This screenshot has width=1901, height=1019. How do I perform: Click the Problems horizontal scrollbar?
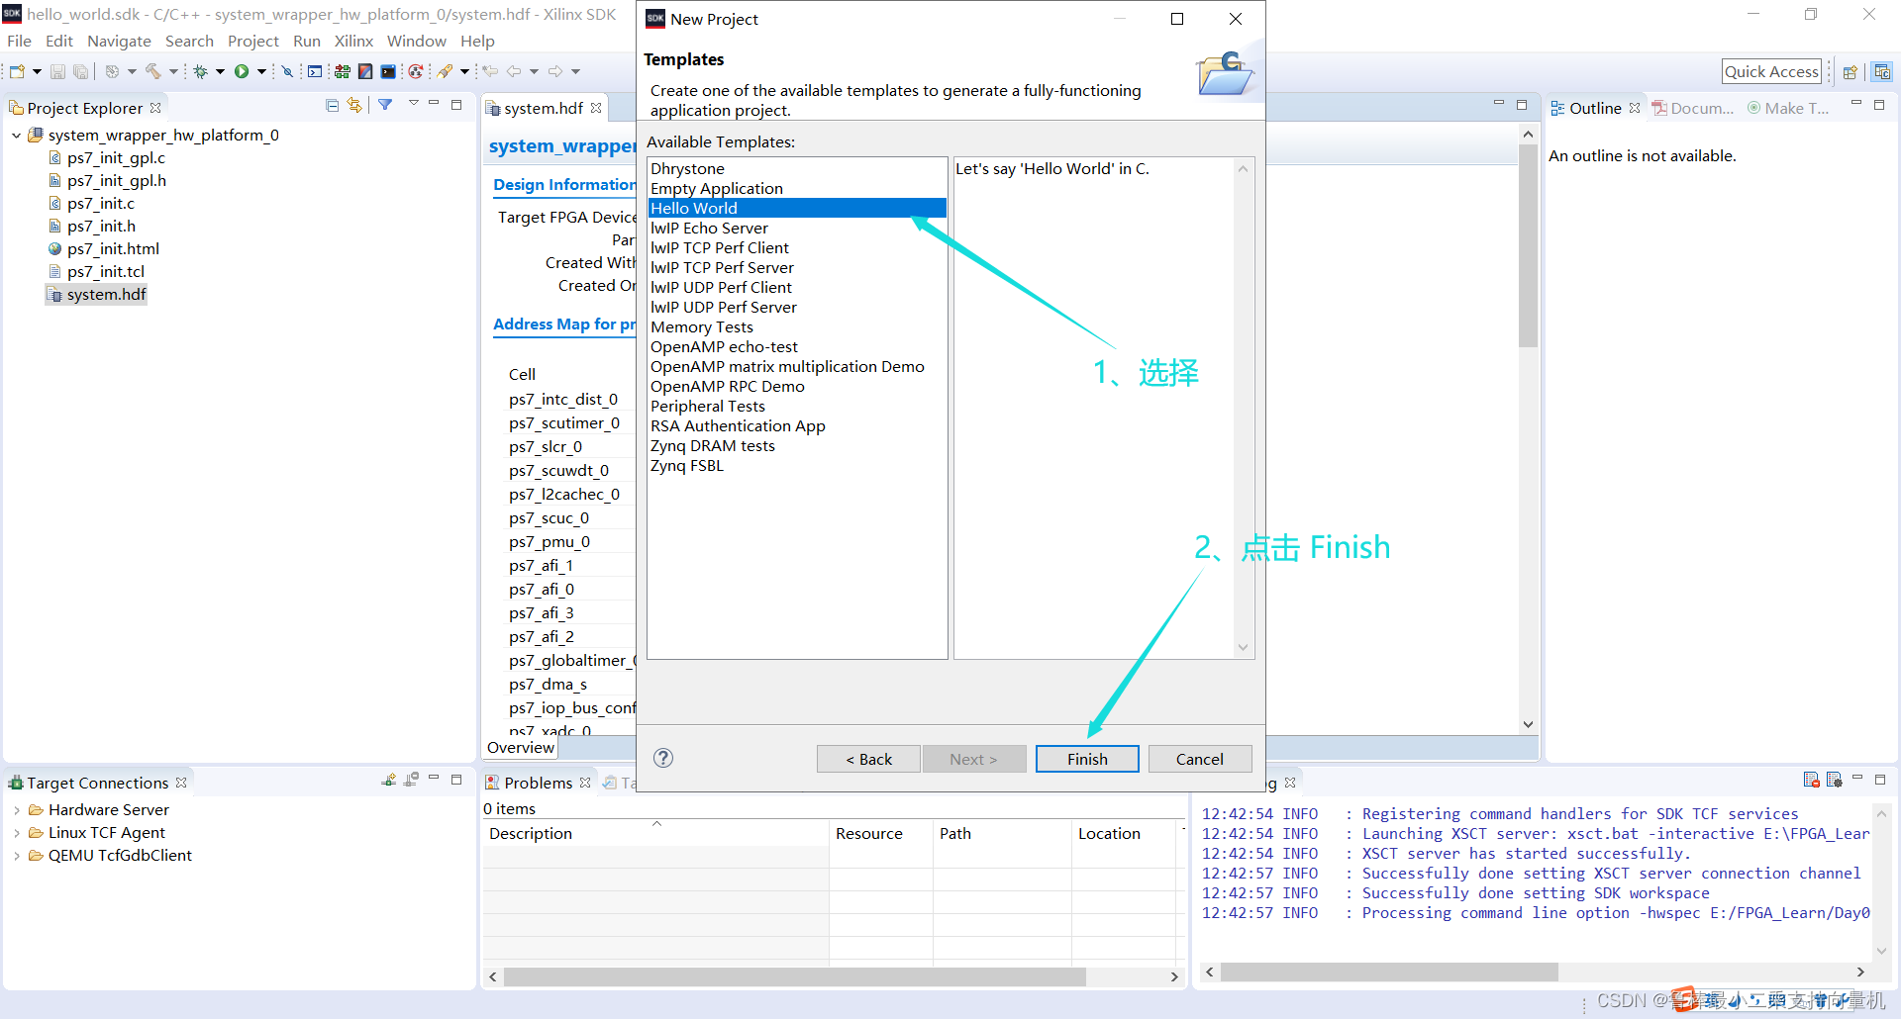794,976
